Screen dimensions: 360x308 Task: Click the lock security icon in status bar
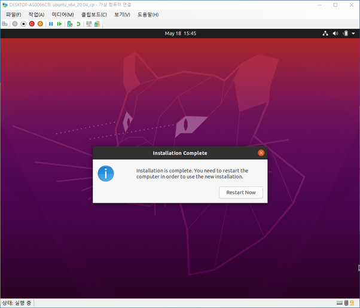352,303
